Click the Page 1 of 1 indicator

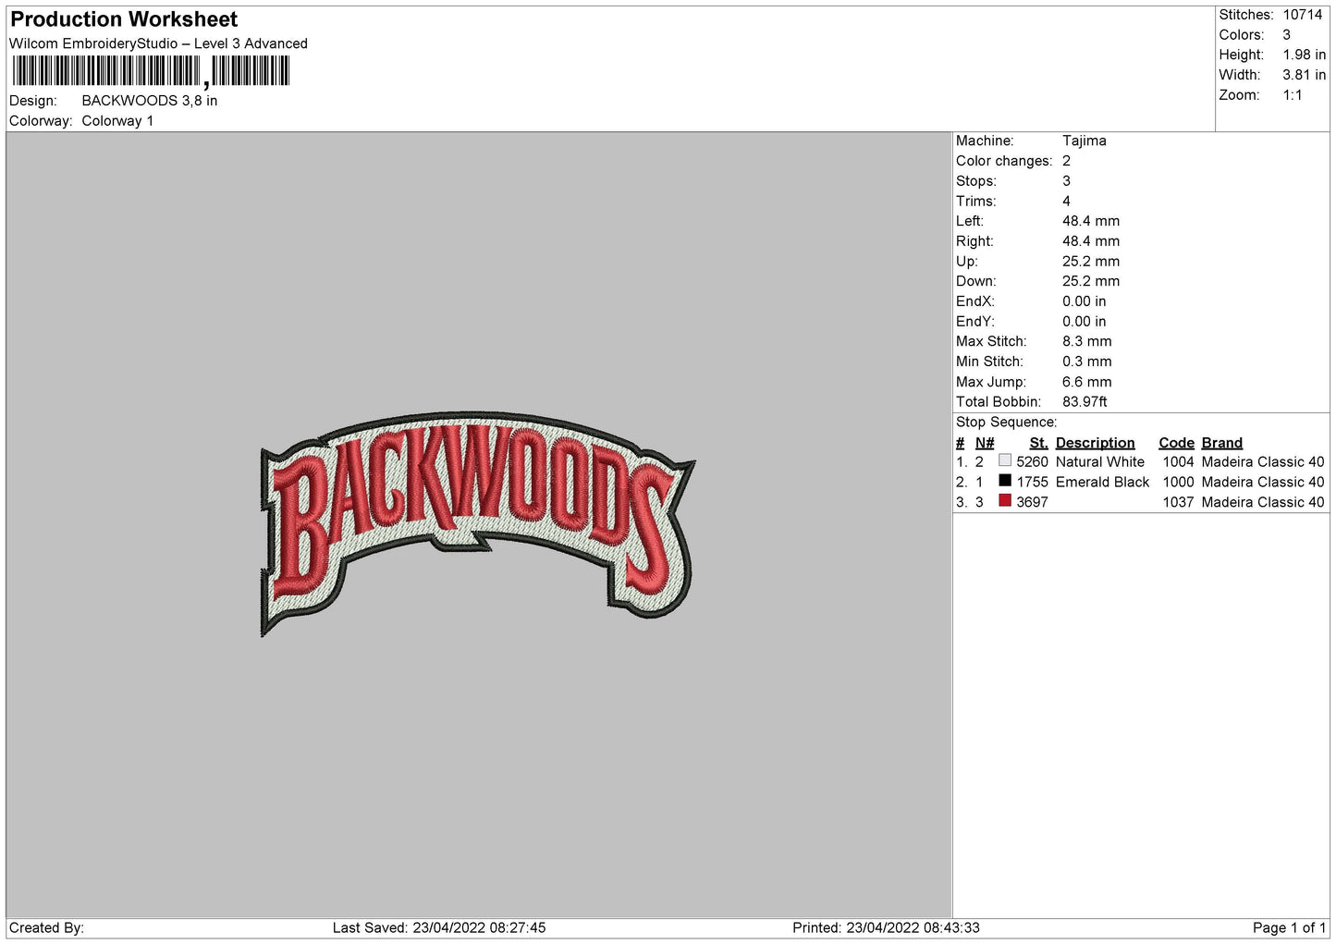click(1289, 928)
